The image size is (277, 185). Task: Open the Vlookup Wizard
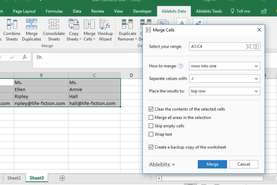[105, 24]
